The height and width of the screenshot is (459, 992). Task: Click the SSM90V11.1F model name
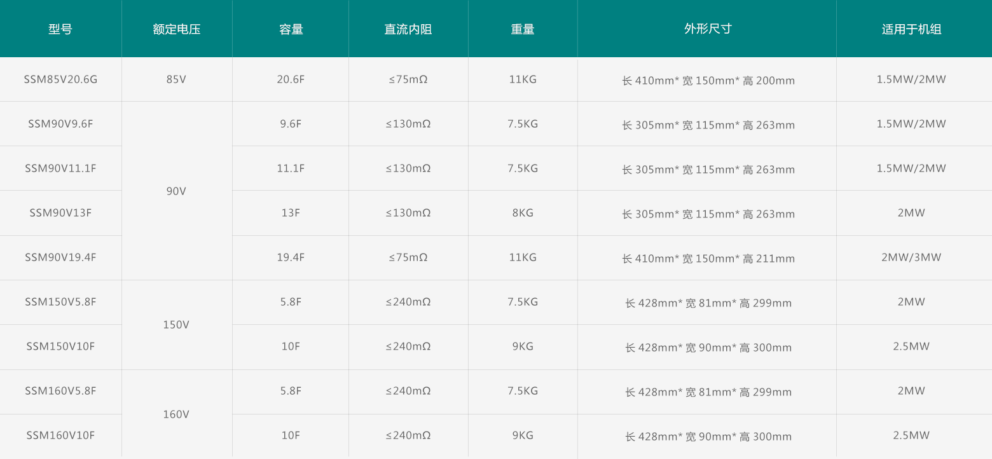pyautogui.click(x=60, y=168)
